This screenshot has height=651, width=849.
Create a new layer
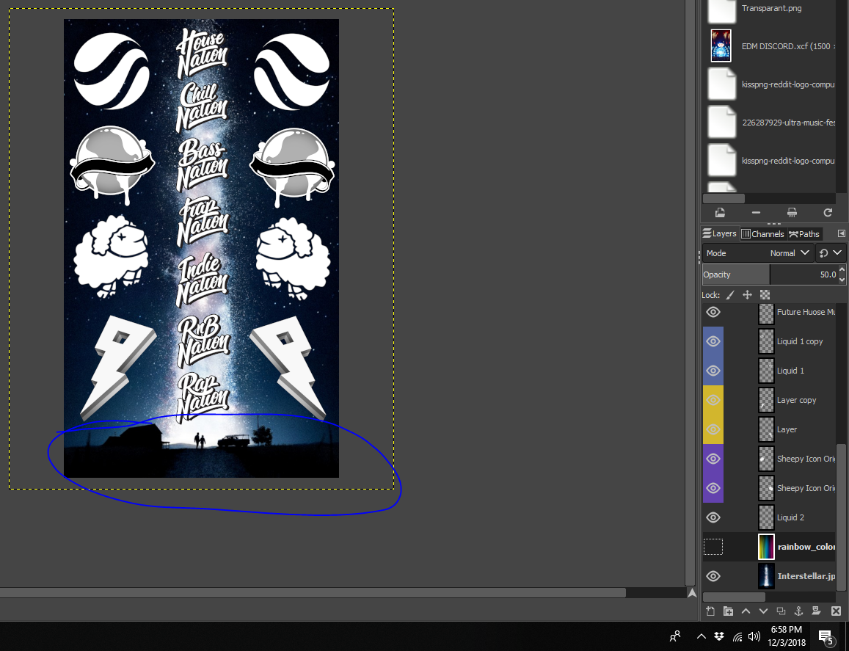[710, 611]
